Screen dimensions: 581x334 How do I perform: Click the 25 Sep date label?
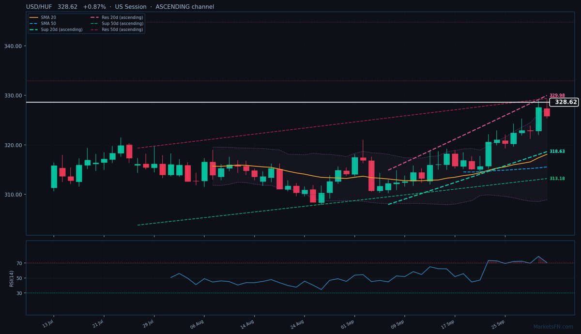click(x=498, y=324)
